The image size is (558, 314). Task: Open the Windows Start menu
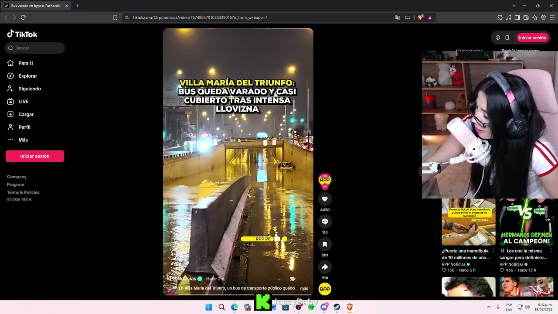click(209, 307)
